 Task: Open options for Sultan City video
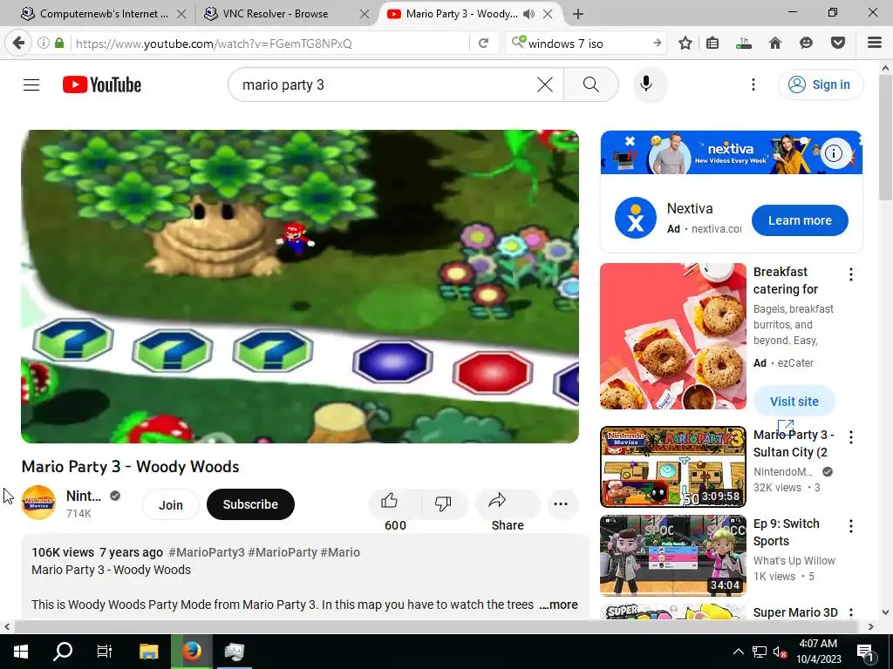[x=851, y=437]
